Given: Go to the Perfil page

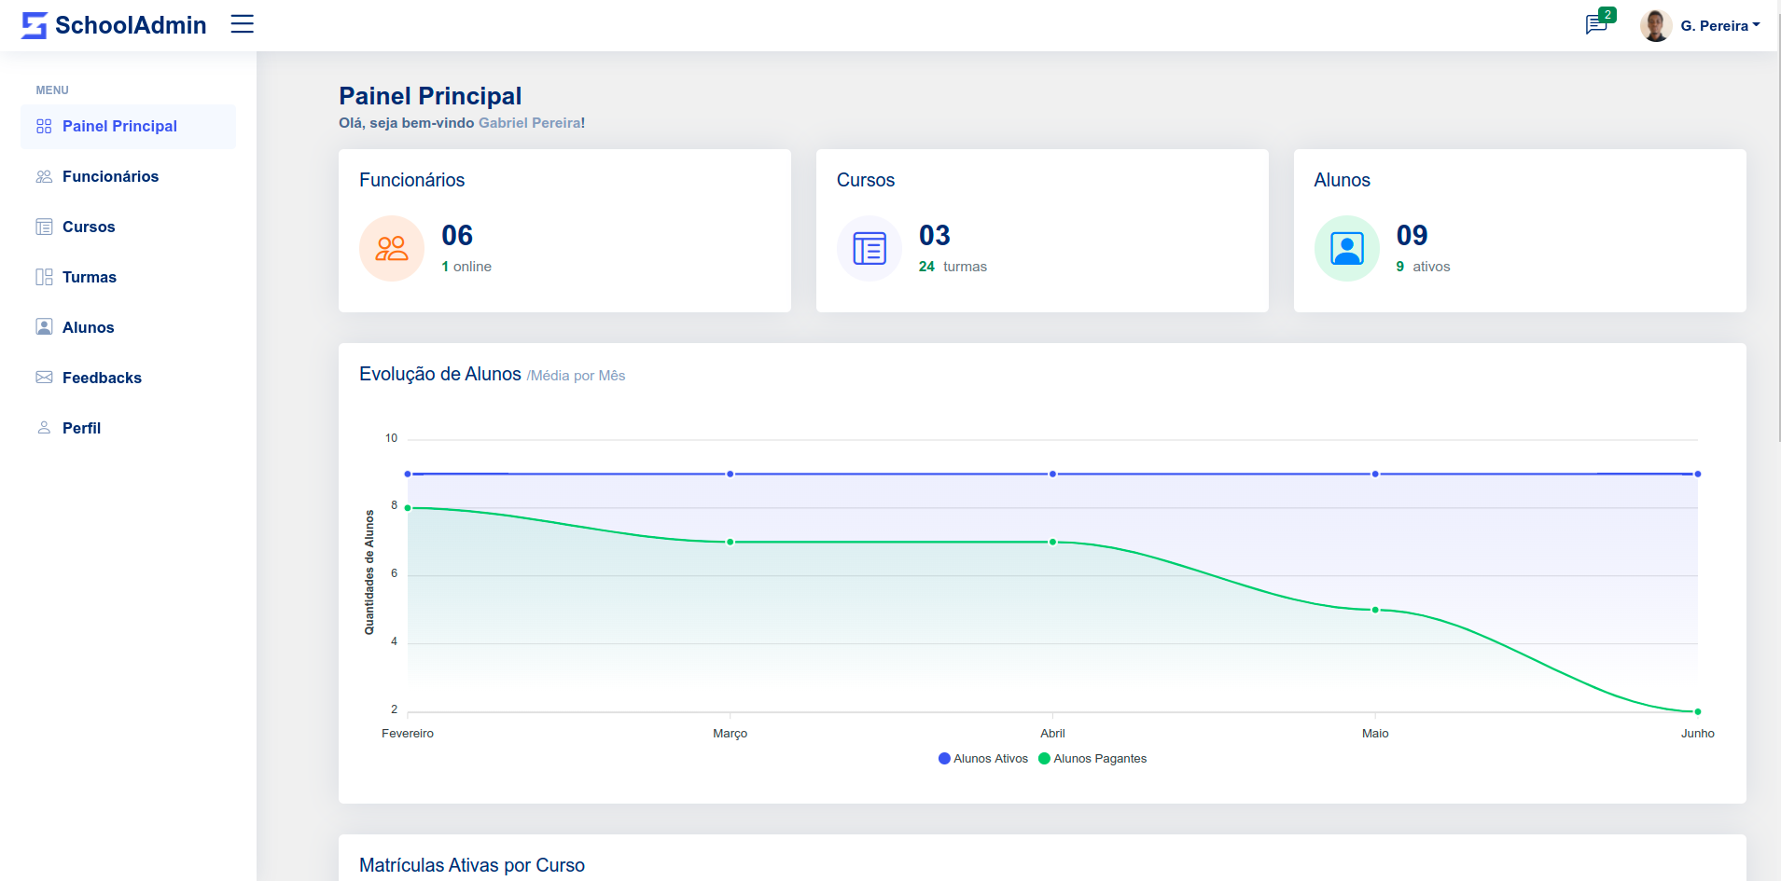Looking at the screenshot, I should pyautogui.click(x=81, y=429).
